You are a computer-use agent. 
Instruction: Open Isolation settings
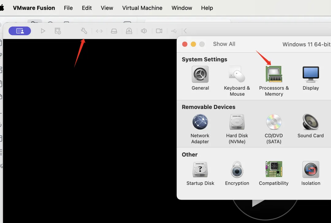click(x=310, y=174)
